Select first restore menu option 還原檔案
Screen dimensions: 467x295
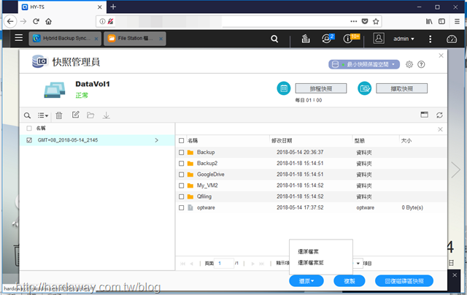click(308, 251)
